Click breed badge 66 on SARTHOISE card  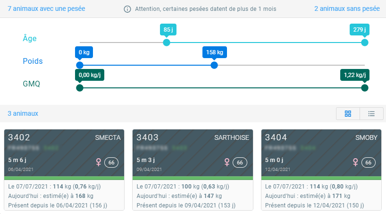click(x=240, y=163)
